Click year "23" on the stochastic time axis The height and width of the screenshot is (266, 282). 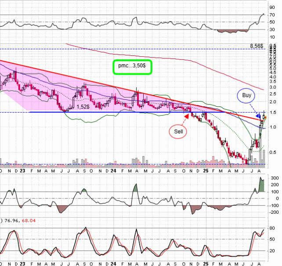click(x=22, y=264)
